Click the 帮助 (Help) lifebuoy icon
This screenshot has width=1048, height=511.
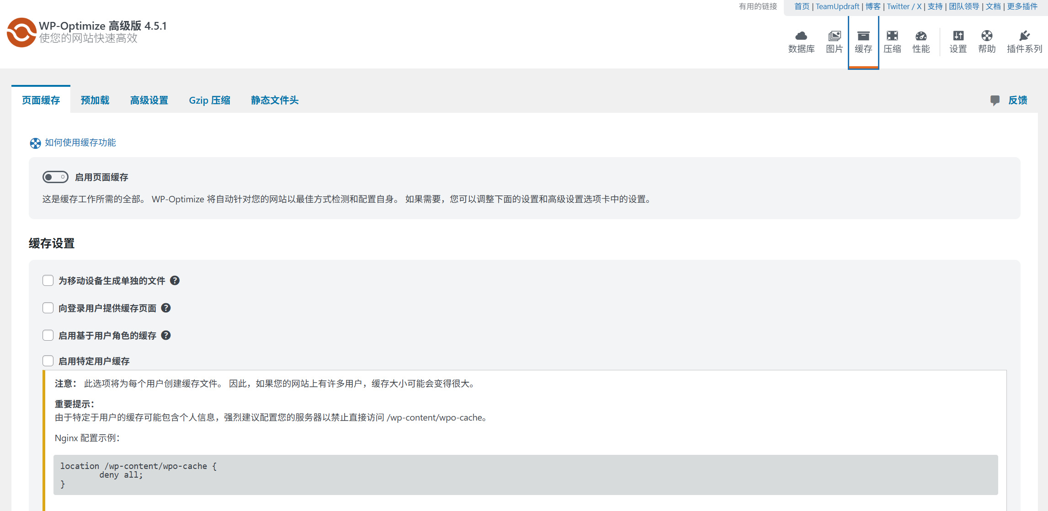987,41
